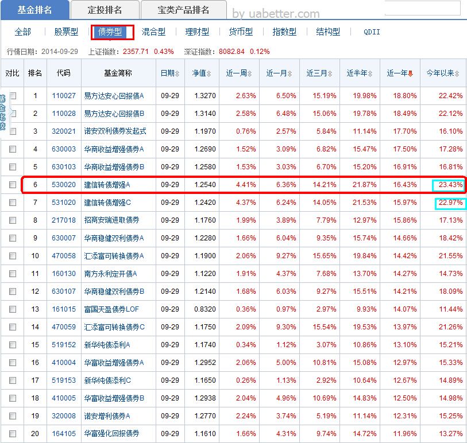Viewport: 467px width, 443px height.
Task: Sort by the 近一月 column sort arrows
Action: point(290,73)
